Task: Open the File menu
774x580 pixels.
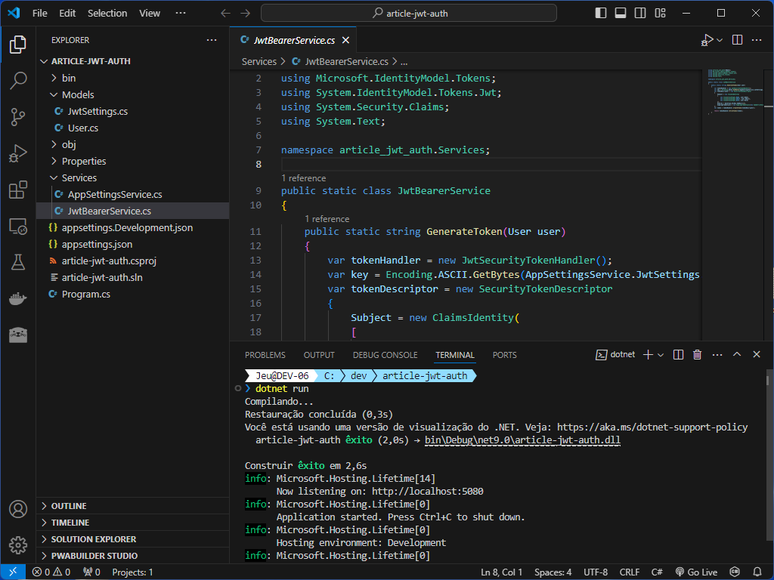Action: coord(39,14)
